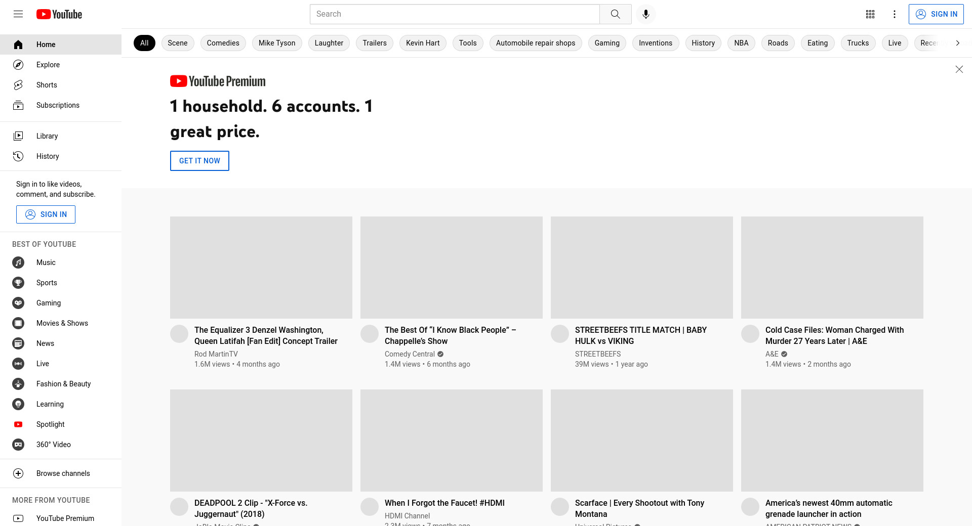Click GET IT NOW button
972x526 pixels.
(x=199, y=161)
